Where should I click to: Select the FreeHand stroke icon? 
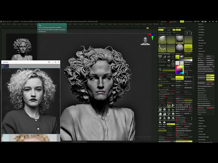(x=173, y=106)
